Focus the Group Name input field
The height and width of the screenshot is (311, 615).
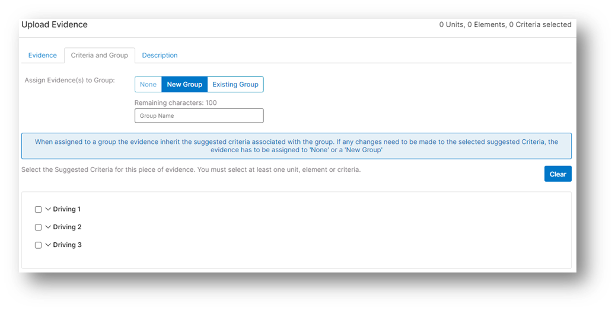[x=199, y=116]
